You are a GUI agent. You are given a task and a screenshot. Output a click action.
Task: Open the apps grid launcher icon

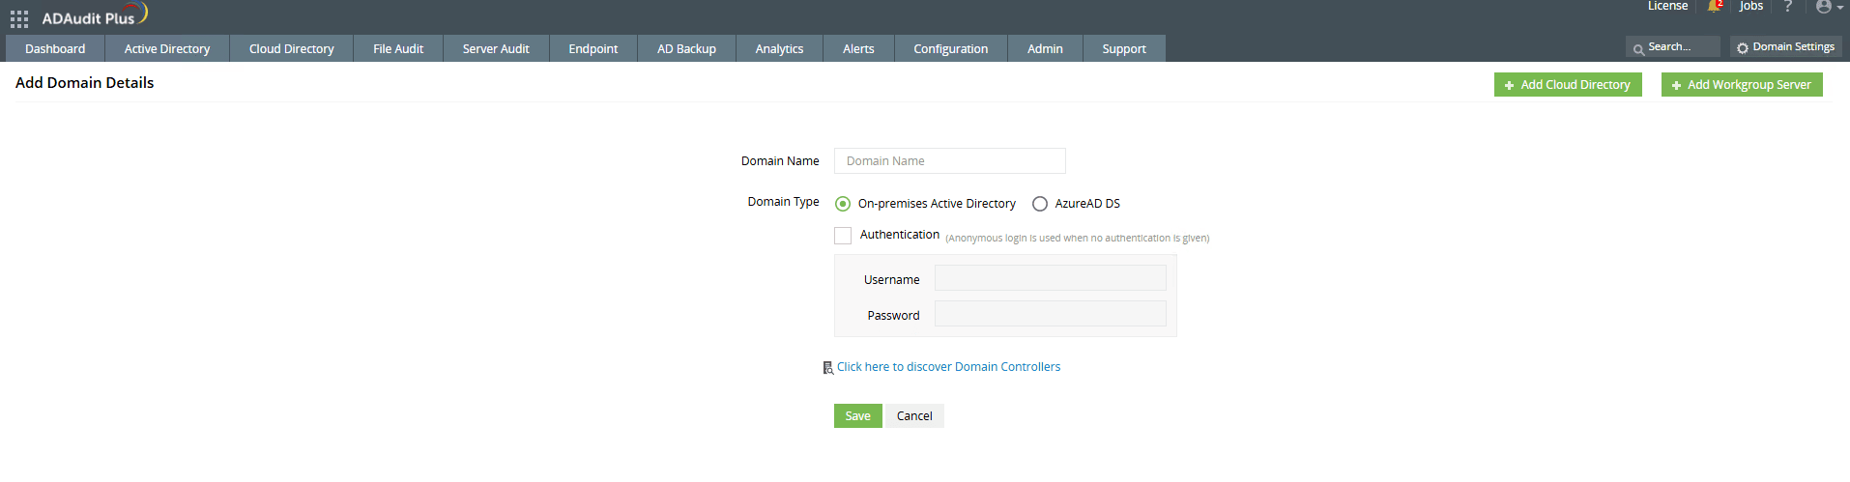pyautogui.click(x=19, y=19)
